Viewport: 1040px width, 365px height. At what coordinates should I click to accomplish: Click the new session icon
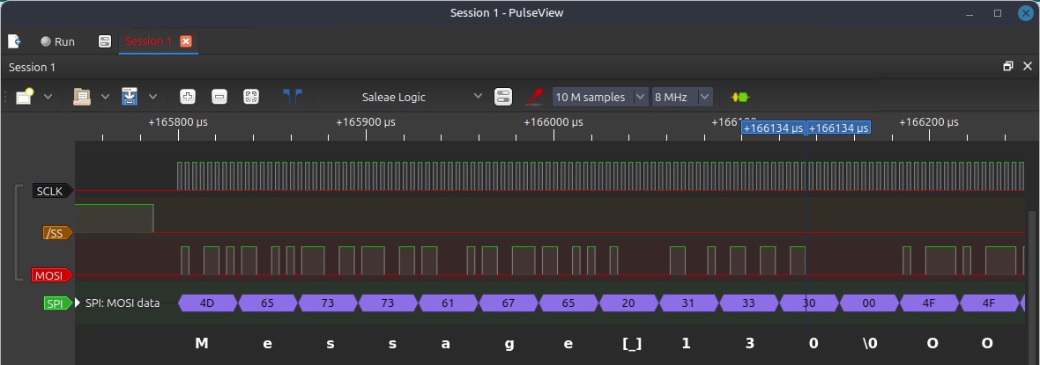pos(14,41)
